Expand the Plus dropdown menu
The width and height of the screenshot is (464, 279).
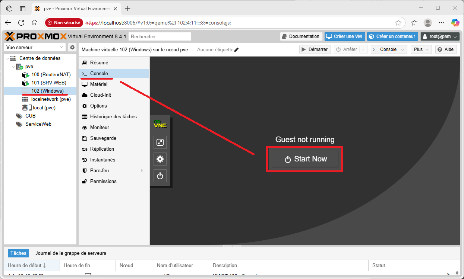421,49
